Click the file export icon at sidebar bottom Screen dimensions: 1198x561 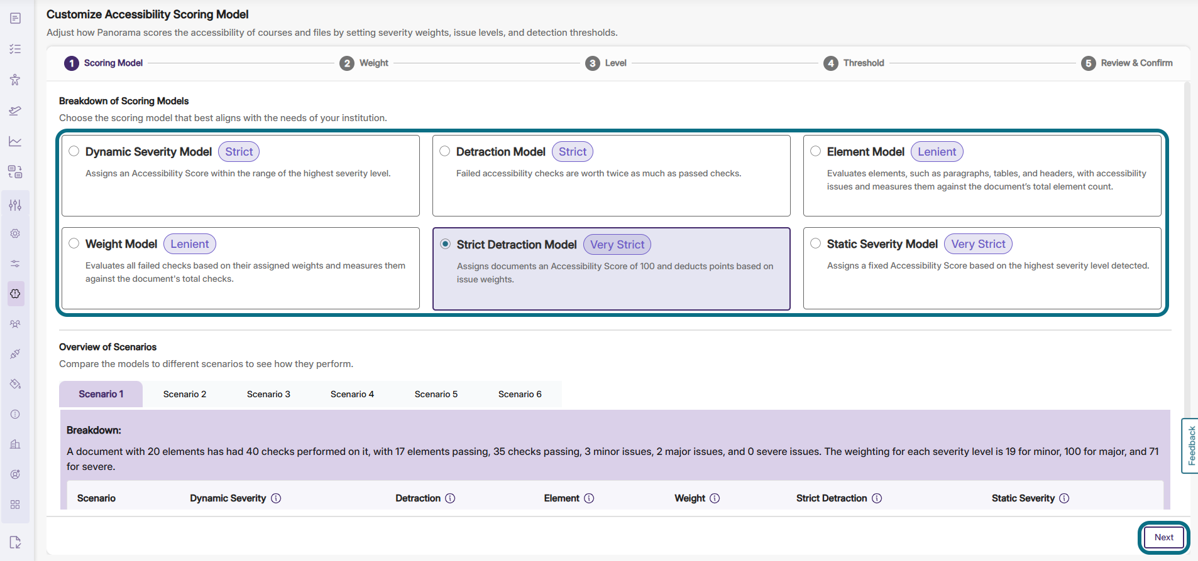[15, 542]
